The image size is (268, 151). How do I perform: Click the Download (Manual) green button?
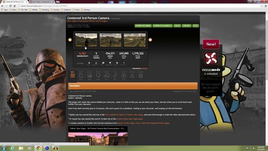point(162,26)
